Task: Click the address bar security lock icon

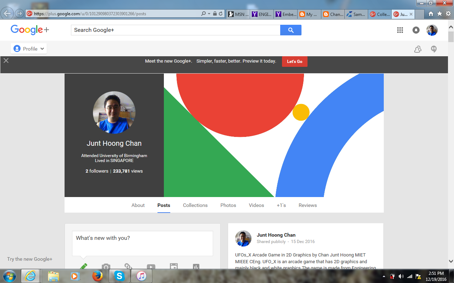Action: tap(215, 14)
